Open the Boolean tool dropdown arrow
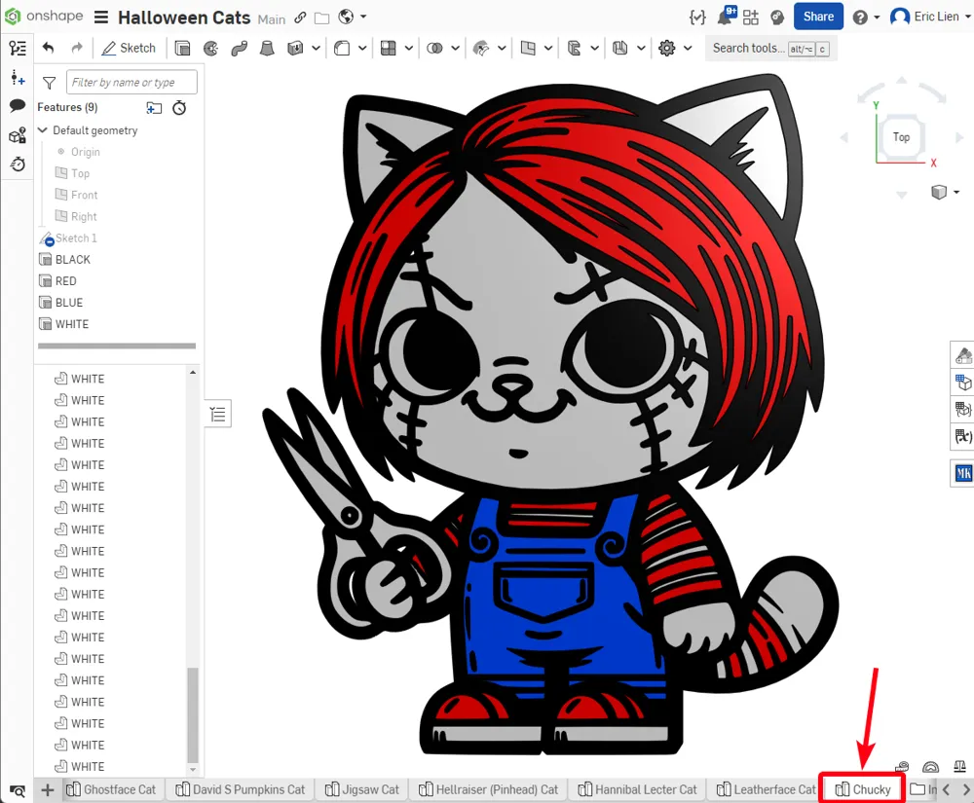Screen dimensions: 974x803 (455, 48)
